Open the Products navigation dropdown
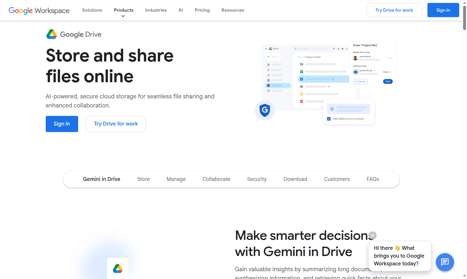 tap(124, 10)
